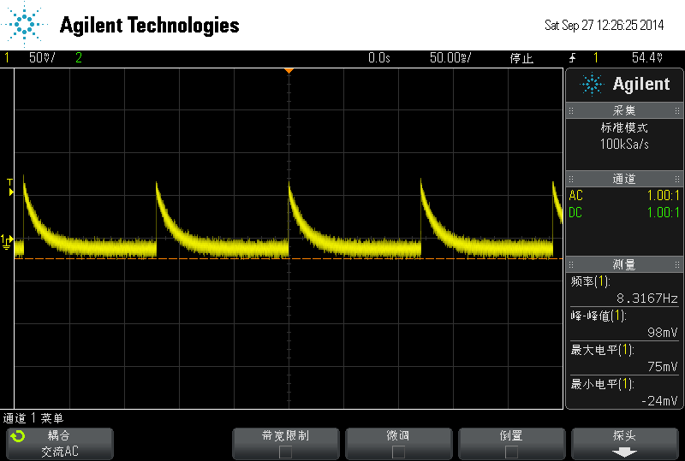The image size is (685, 461).
Task: Click the rising edge trigger icon
Action: (x=572, y=57)
